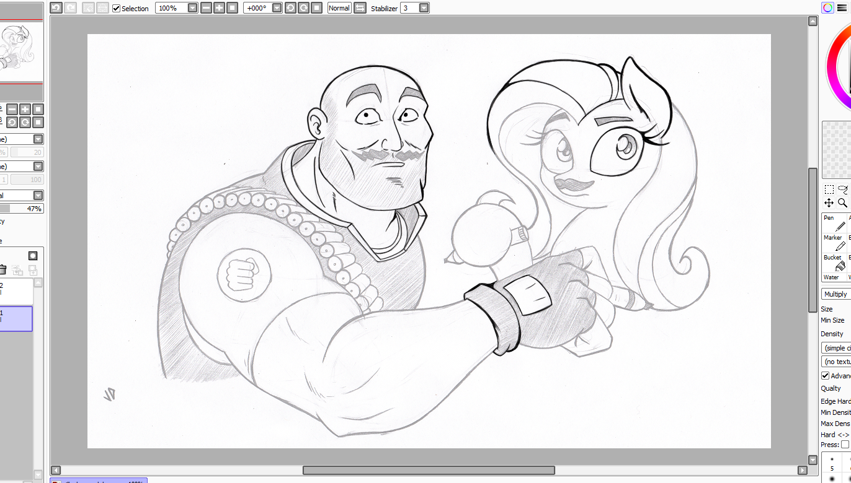Click the layer list scroll-up arrow

coord(38,283)
